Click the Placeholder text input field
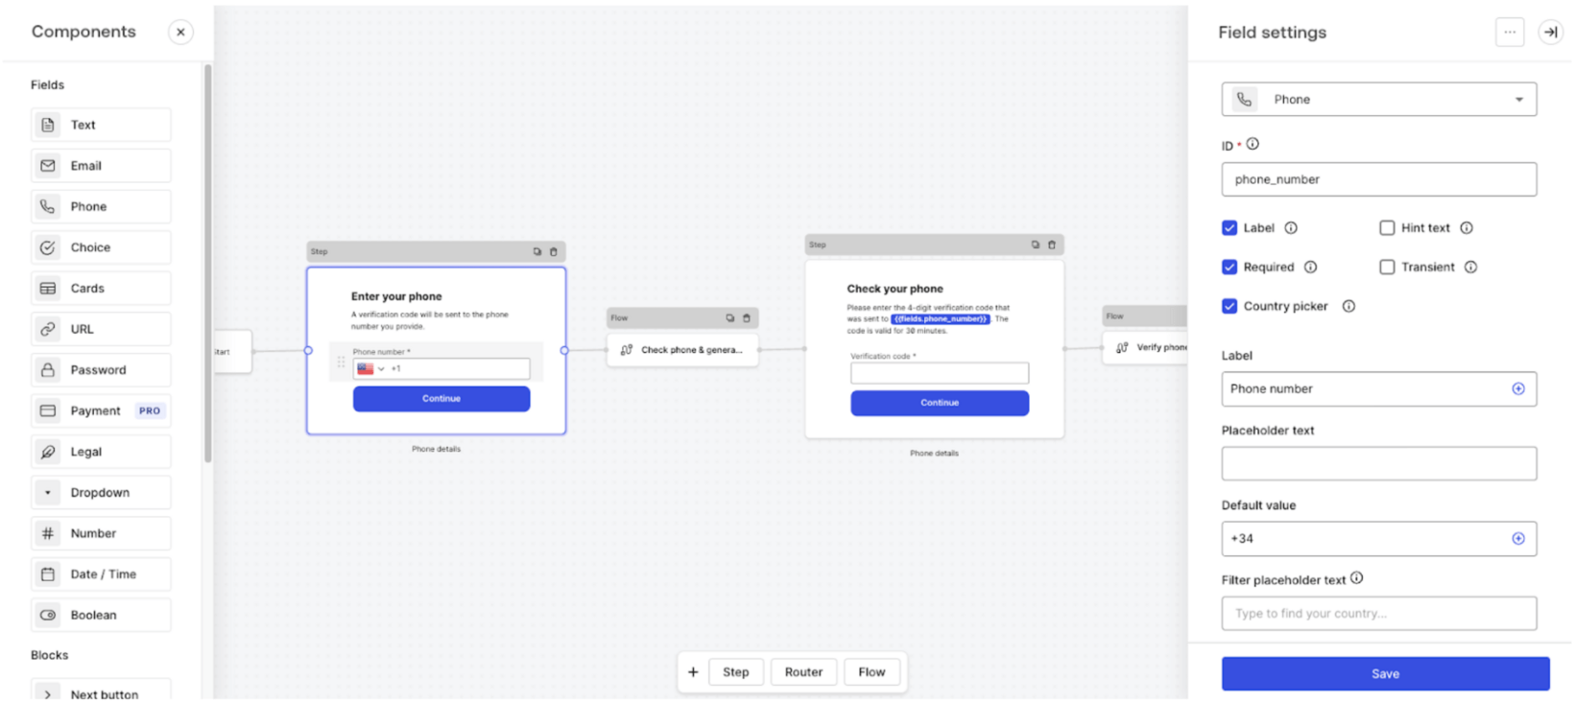1574x725 pixels. tap(1378, 464)
